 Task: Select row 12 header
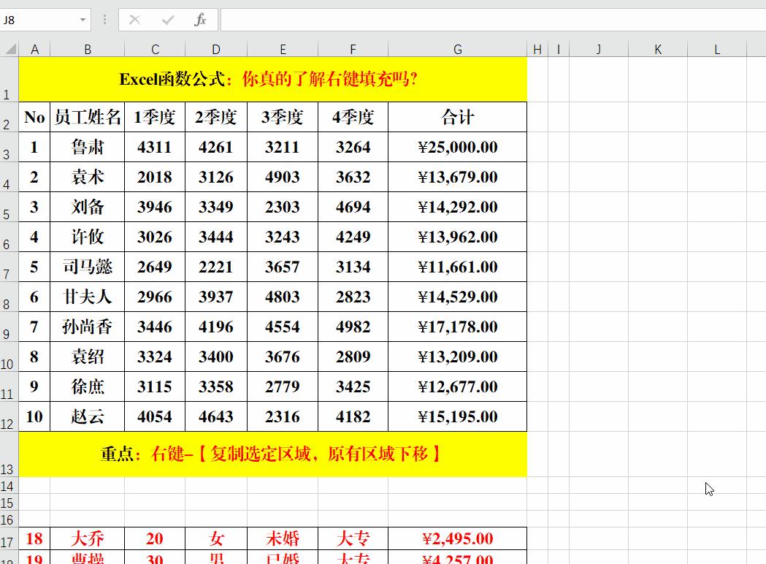click(x=7, y=417)
